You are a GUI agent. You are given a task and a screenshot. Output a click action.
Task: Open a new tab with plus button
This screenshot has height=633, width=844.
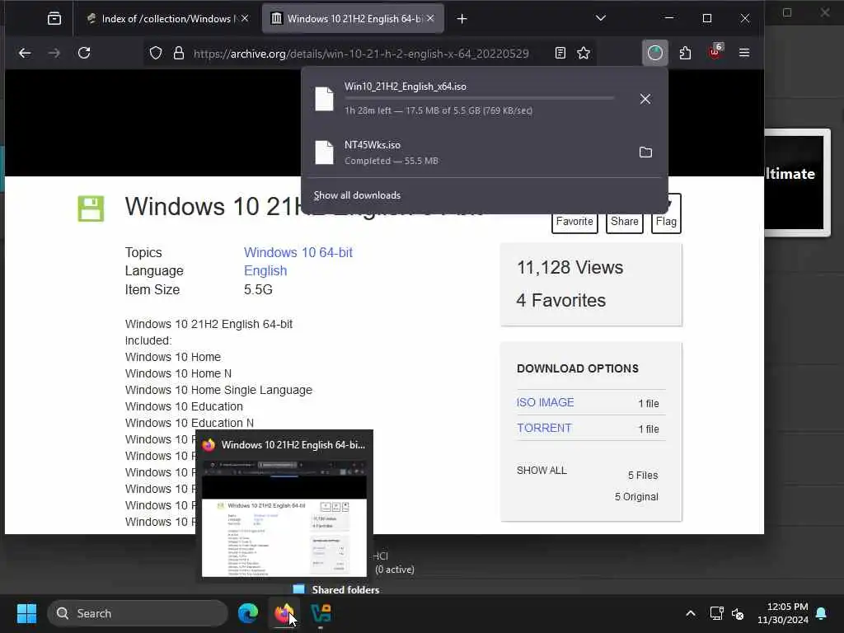462,19
